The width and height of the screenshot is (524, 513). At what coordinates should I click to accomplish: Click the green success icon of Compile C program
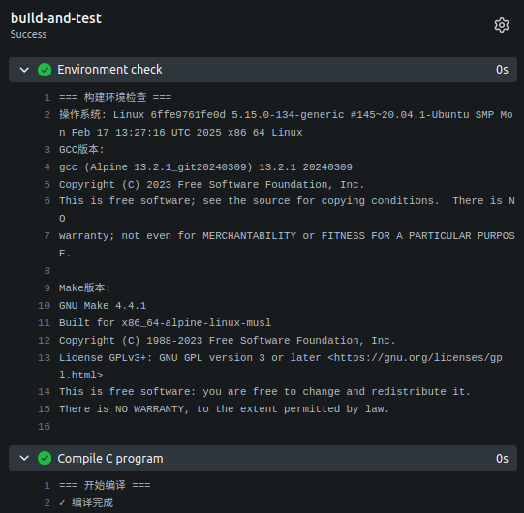click(x=45, y=458)
